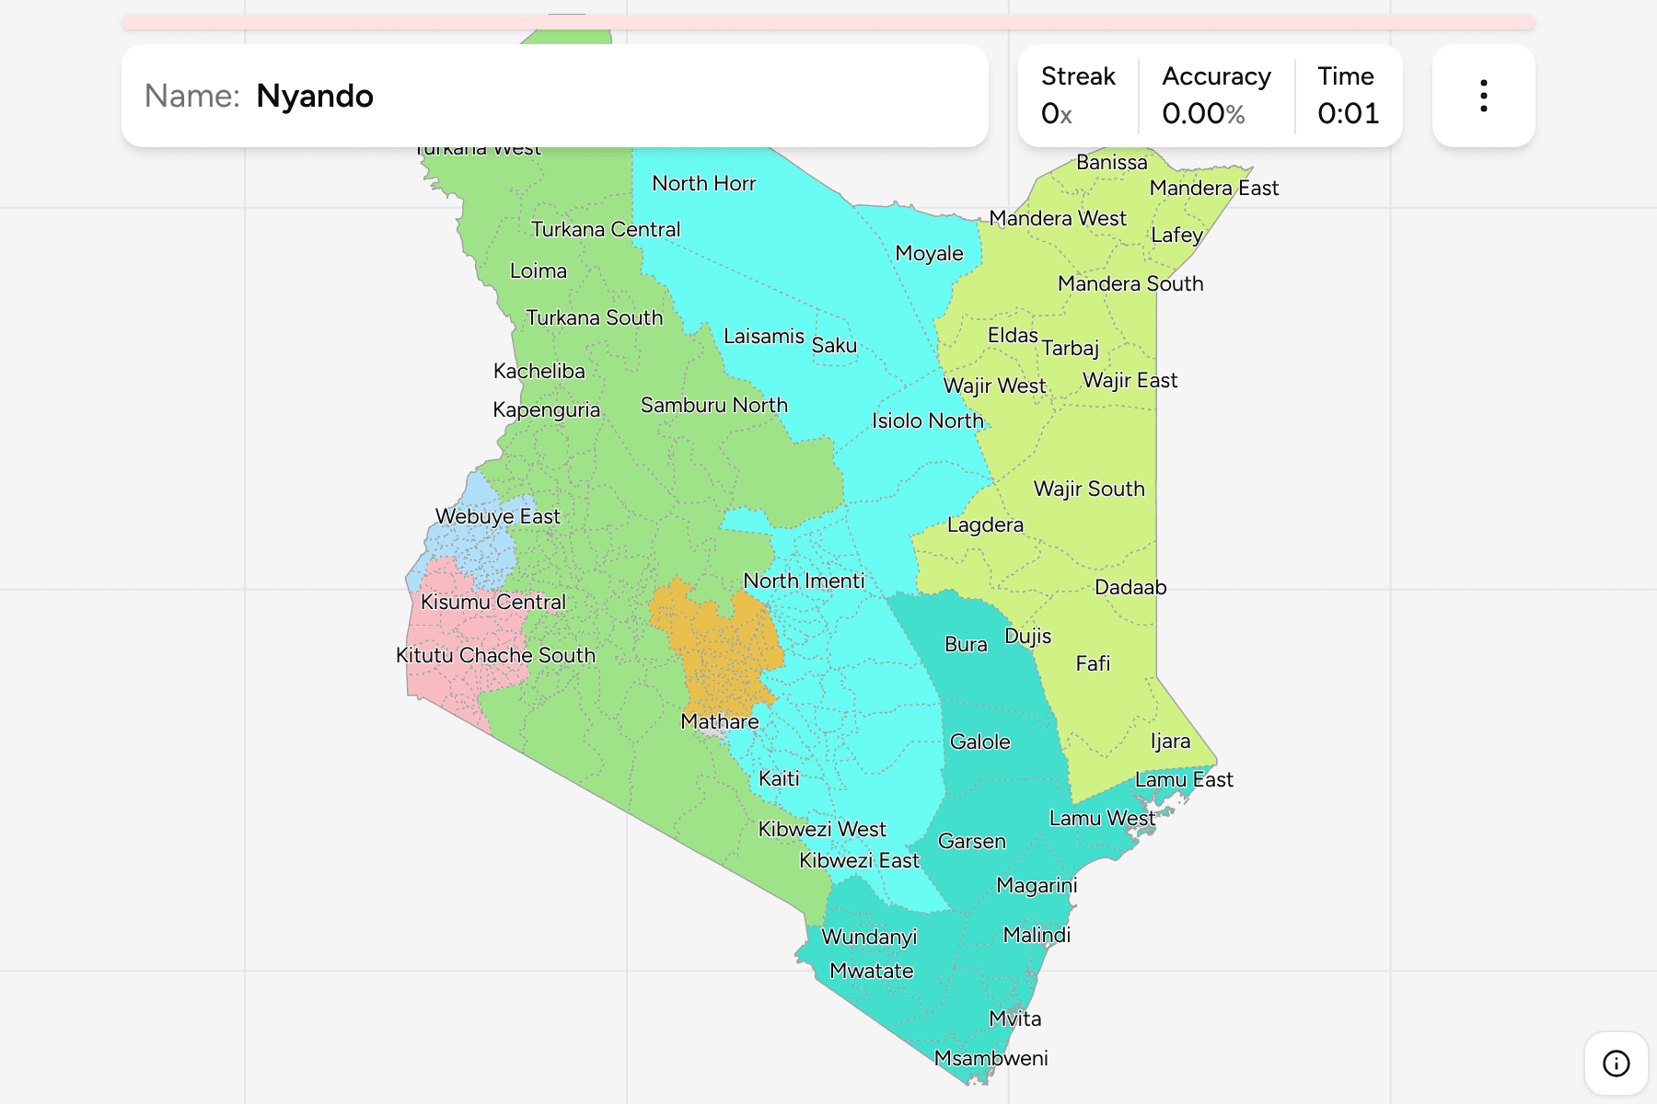The image size is (1657, 1104).
Task: Click the progress bar at the top
Action: [x=828, y=22]
